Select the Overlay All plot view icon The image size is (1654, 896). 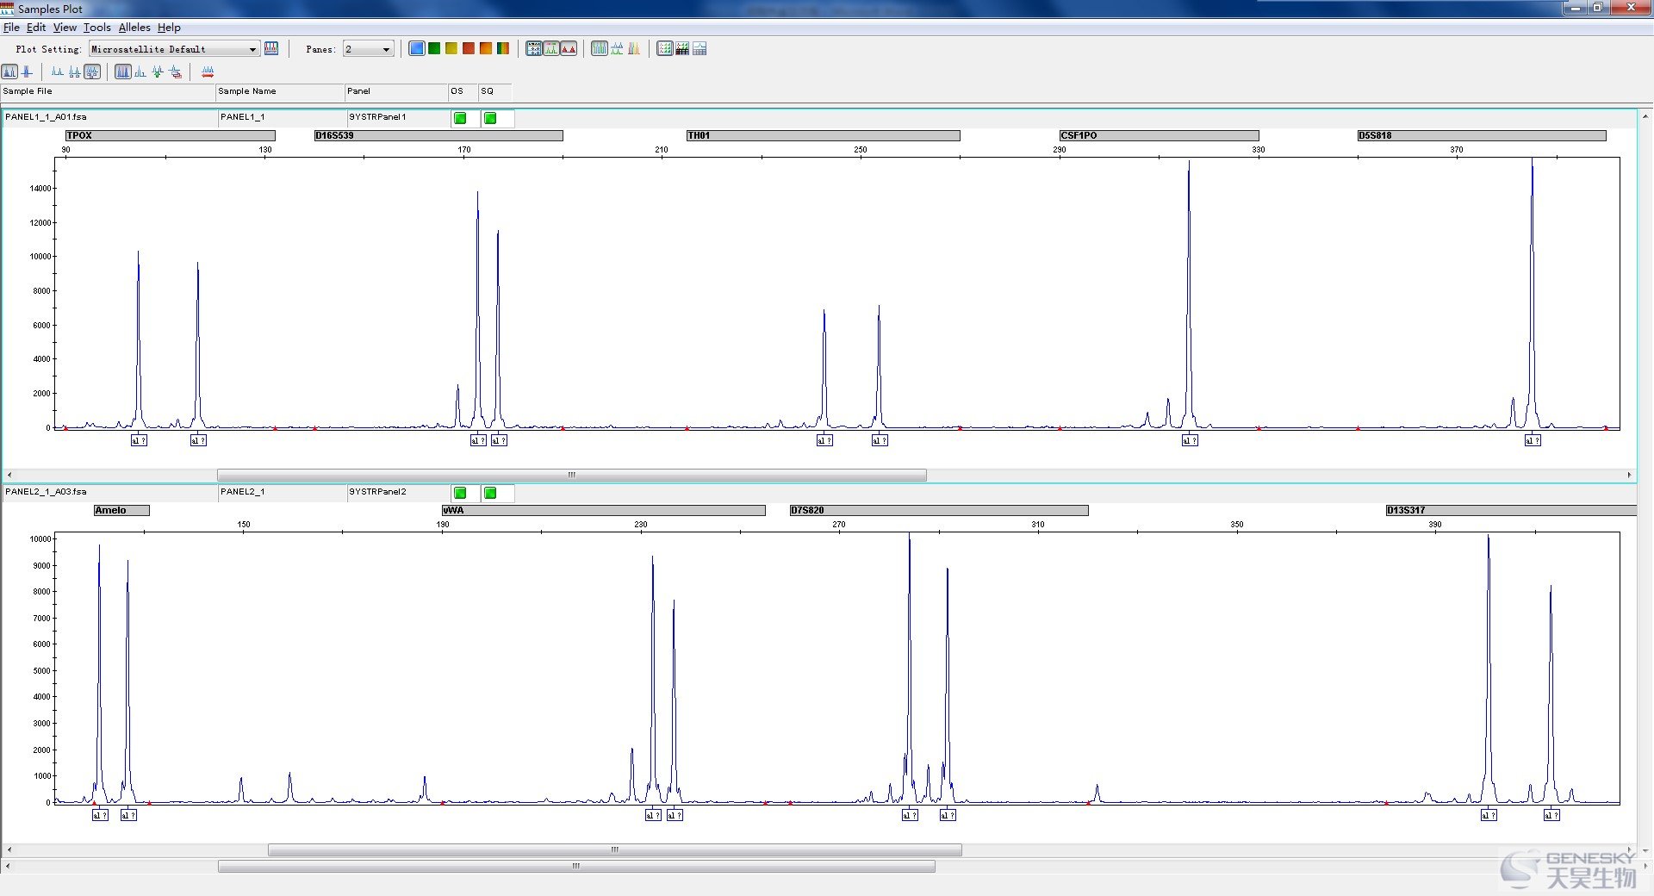pyautogui.click(x=634, y=49)
